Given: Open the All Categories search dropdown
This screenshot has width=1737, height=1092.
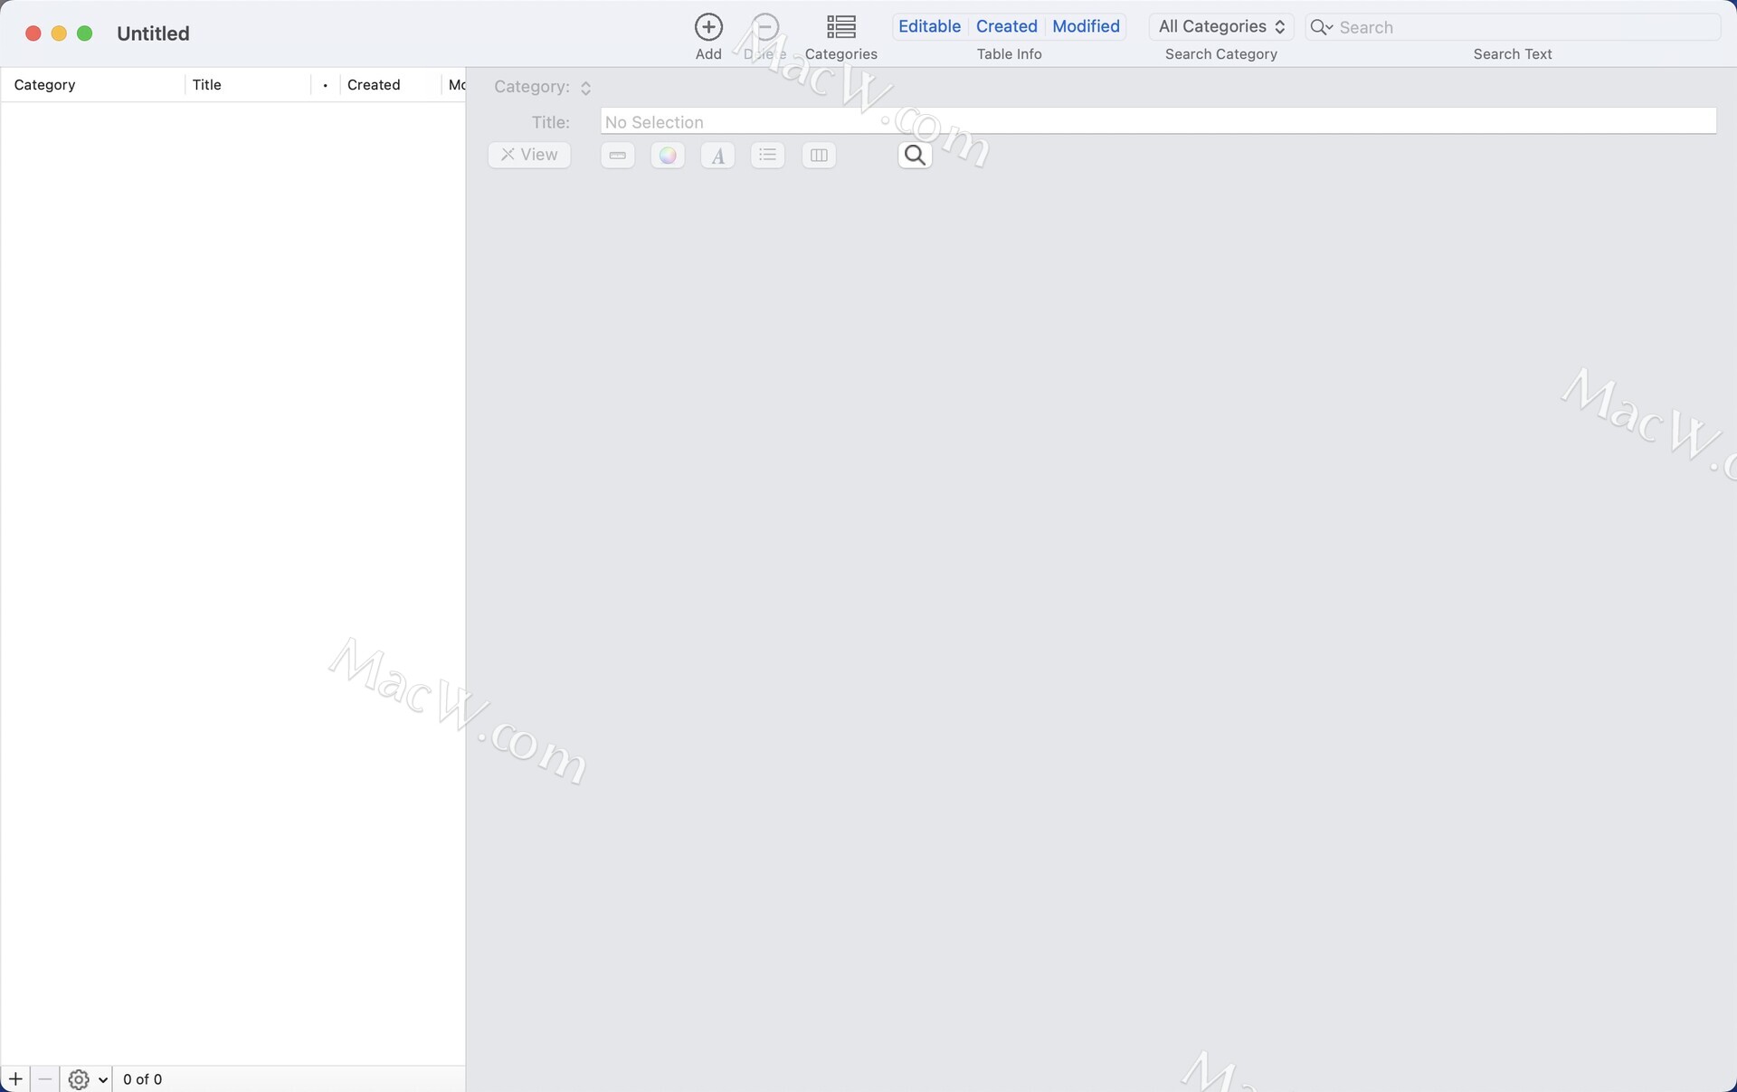Looking at the screenshot, I should 1221,26.
